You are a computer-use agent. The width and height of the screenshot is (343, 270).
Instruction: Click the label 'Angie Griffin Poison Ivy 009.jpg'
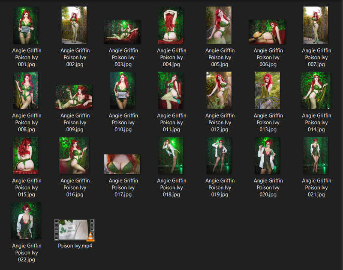click(75, 123)
